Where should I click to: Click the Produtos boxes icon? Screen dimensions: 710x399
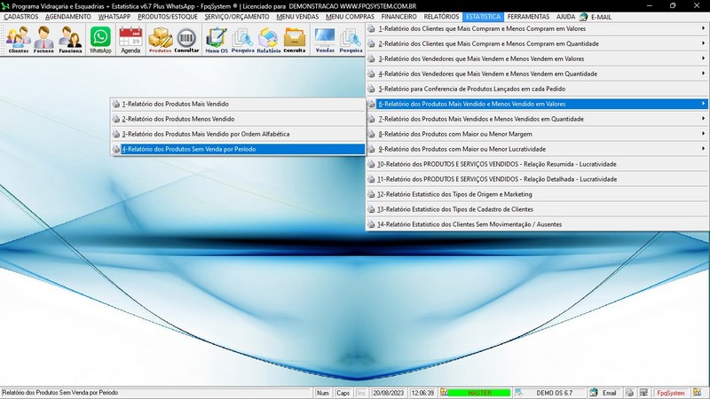click(160, 40)
